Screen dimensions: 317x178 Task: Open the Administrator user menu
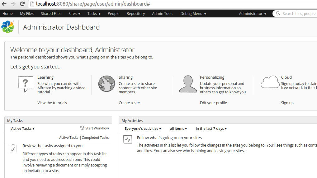(253, 14)
